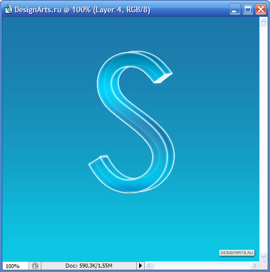The image size is (270, 272).
Task: Click the vertical scrollbar down arrow
Action: coord(263,257)
